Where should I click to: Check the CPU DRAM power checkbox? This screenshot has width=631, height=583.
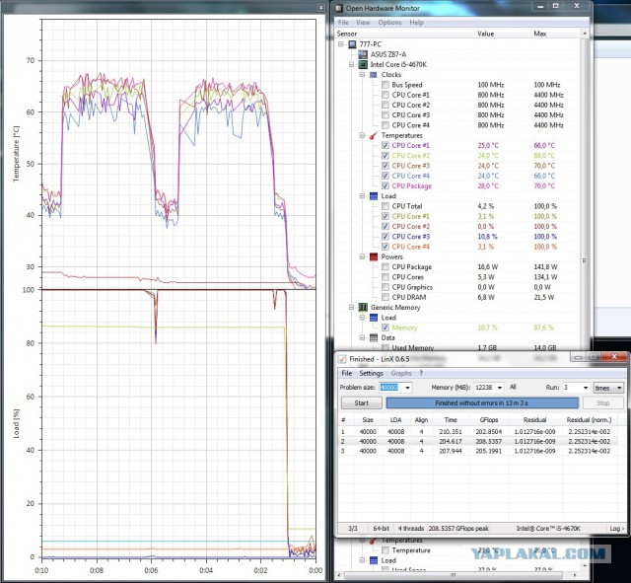(386, 297)
